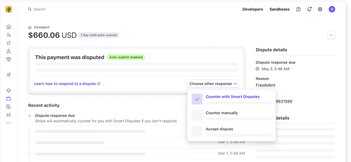Click the pin icon in sidebar
Image resolution: width=351 pixels, height=162 pixels.
pos(9,75)
